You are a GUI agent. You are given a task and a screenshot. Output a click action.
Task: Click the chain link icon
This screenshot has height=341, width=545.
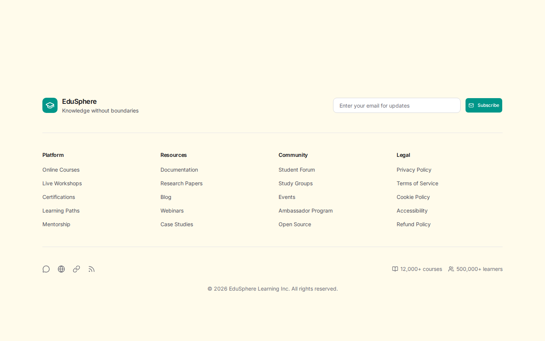pyautogui.click(x=76, y=269)
